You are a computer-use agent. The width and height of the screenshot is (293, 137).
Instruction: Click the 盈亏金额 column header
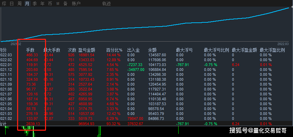coord(87,50)
